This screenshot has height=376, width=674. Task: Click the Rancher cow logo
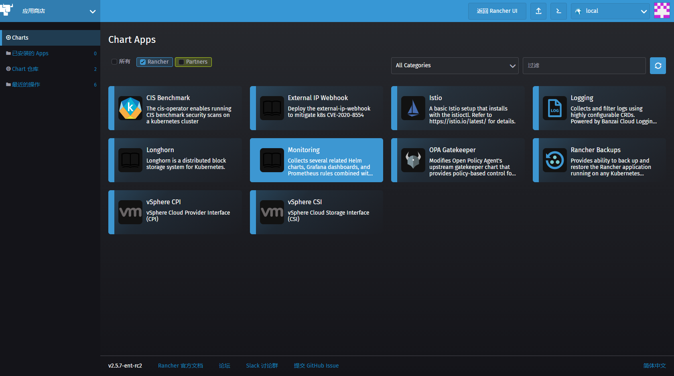6,10
